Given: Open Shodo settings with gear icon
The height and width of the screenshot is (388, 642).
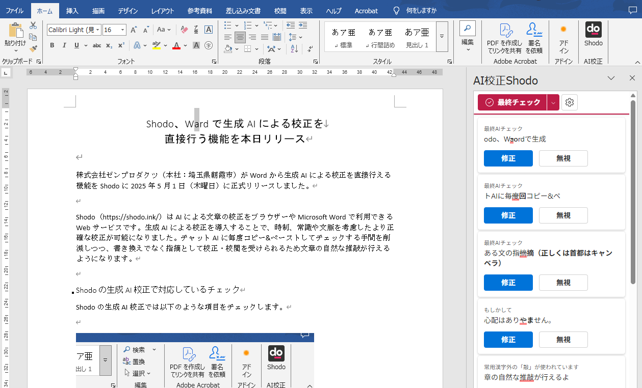Looking at the screenshot, I should click(x=570, y=102).
